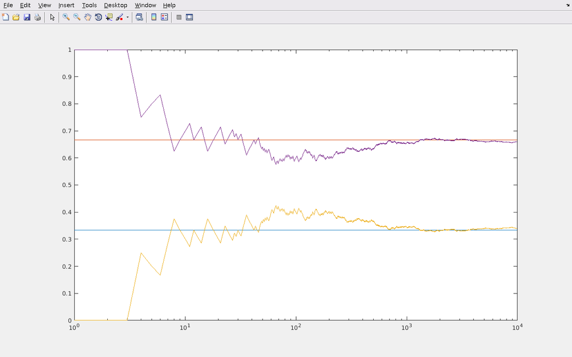
Task: Click the dock arrow at menu bar's right end
Action: pyautogui.click(x=568, y=5)
